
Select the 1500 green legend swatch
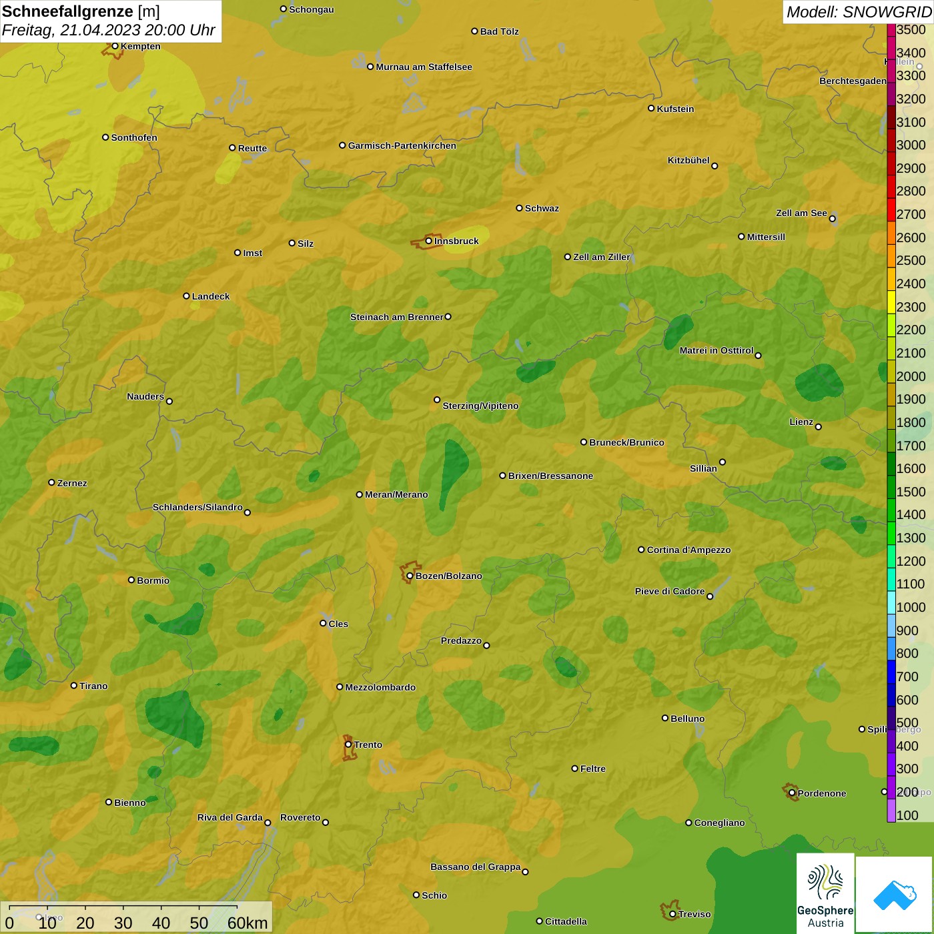(x=891, y=487)
